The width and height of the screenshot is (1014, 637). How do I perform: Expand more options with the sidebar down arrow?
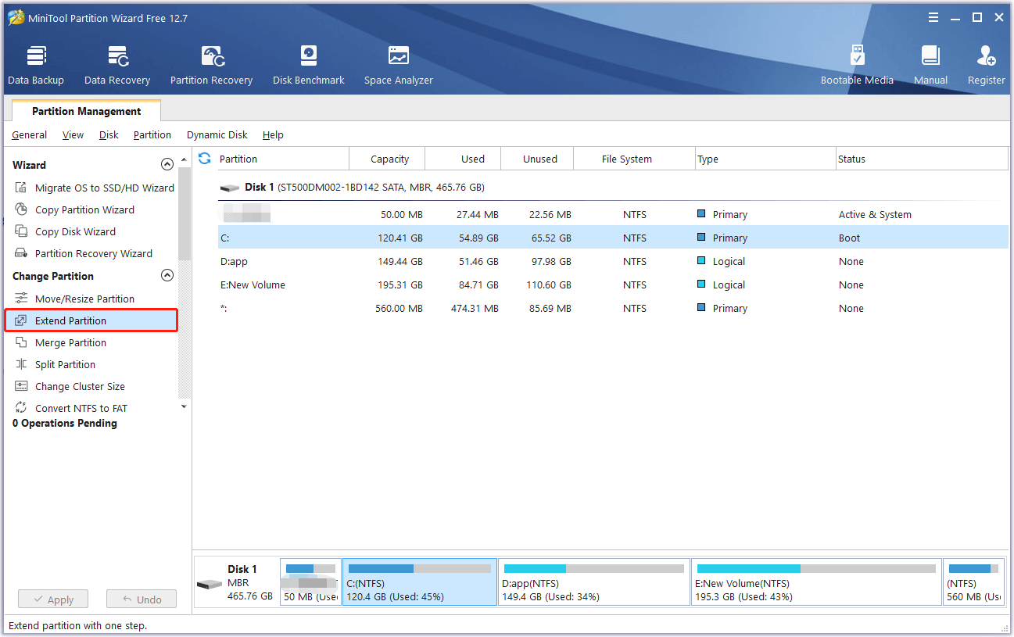click(184, 406)
